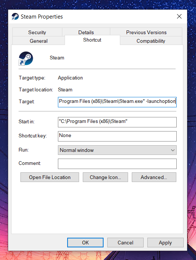This screenshot has height=260, width=196.
Task: Close the Steam Properties dialog
Action: click(179, 16)
